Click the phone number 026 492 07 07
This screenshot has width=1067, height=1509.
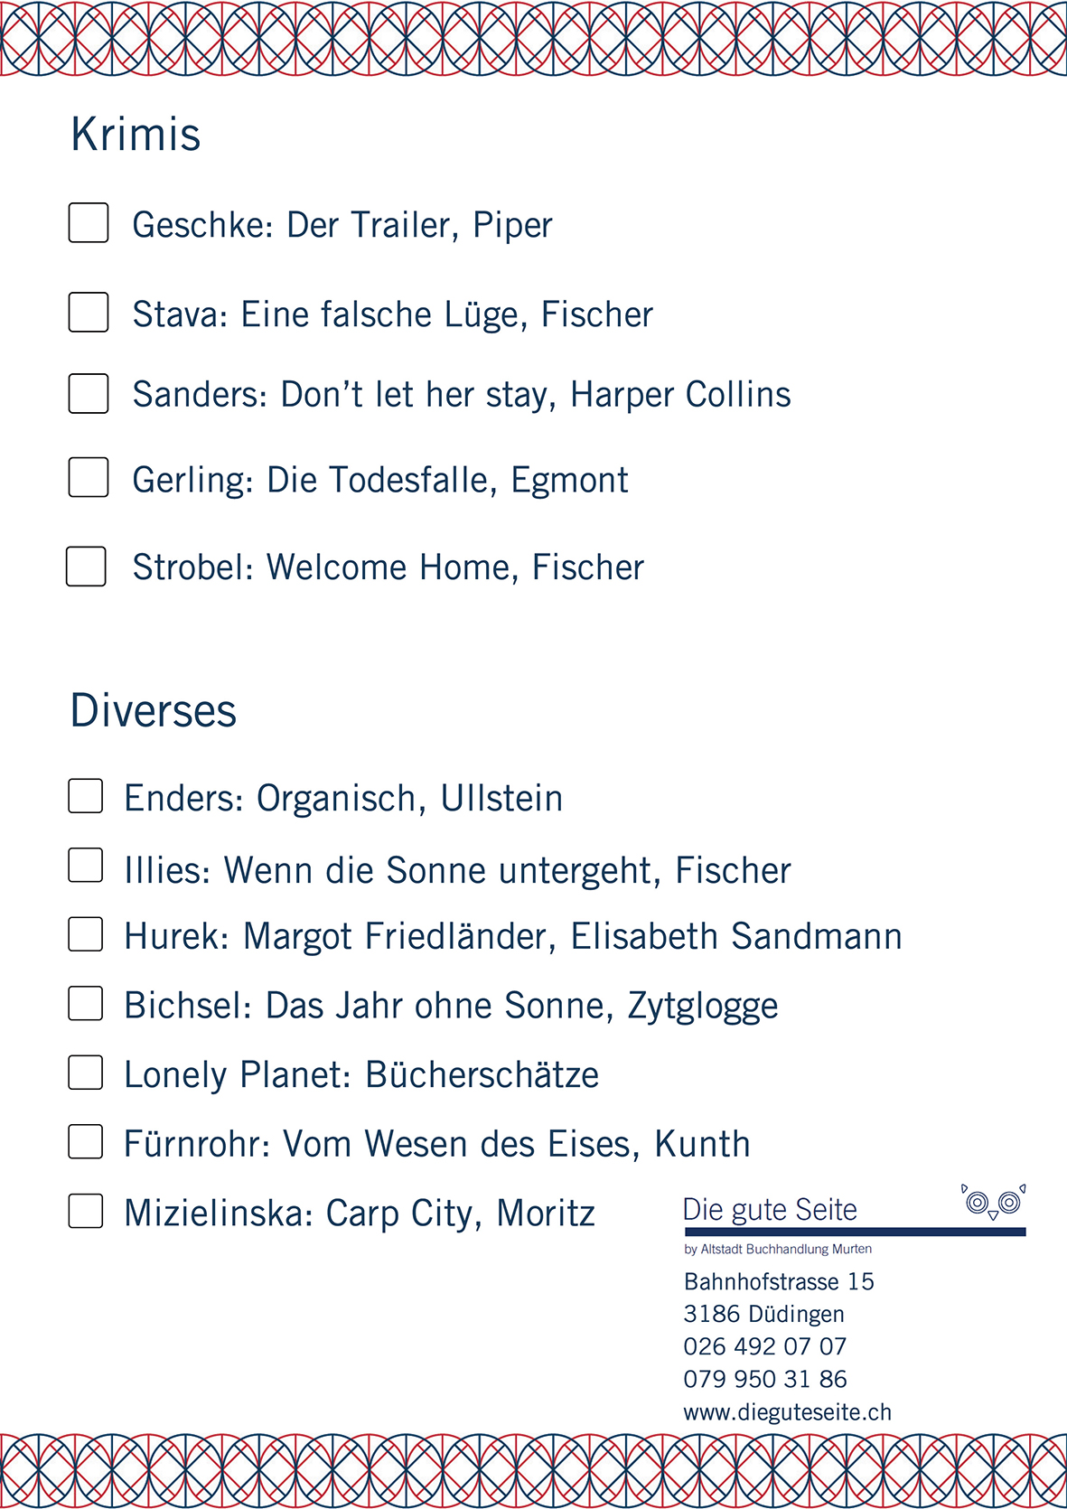tap(764, 1346)
